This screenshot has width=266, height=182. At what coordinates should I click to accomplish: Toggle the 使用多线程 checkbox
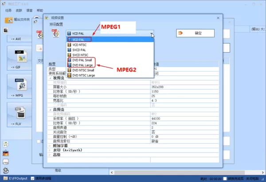(32, 178)
